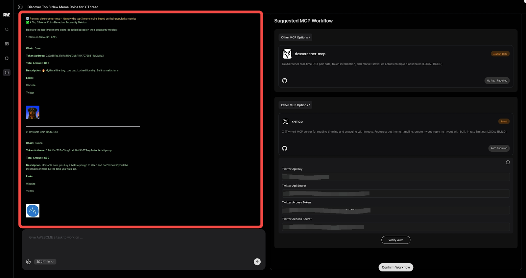Click the spiral attachment icon beside GPT-4o
Image resolution: width=526 pixels, height=278 pixels.
pyautogui.click(x=28, y=262)
